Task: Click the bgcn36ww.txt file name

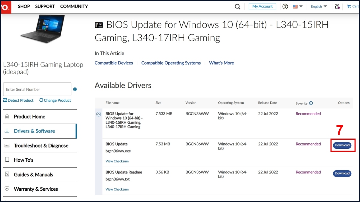Action: click(118, 179)
